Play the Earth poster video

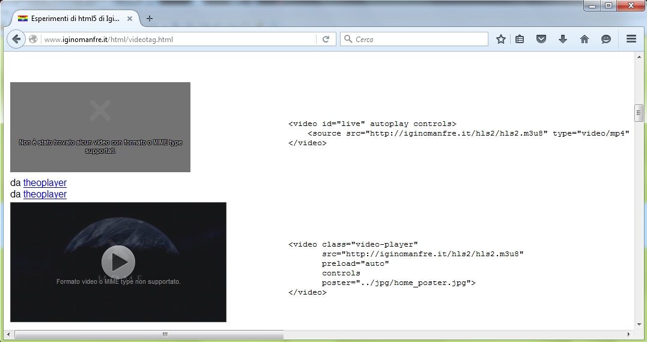[118, 262]
